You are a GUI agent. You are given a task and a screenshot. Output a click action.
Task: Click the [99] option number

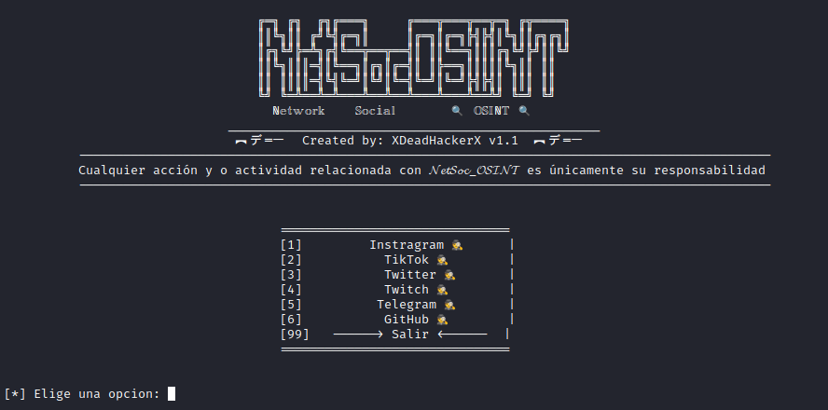(295, 334)
